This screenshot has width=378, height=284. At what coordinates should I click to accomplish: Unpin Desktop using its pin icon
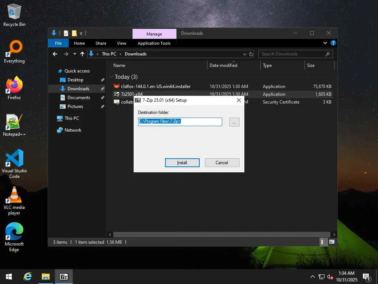click(x=103, y=80)
